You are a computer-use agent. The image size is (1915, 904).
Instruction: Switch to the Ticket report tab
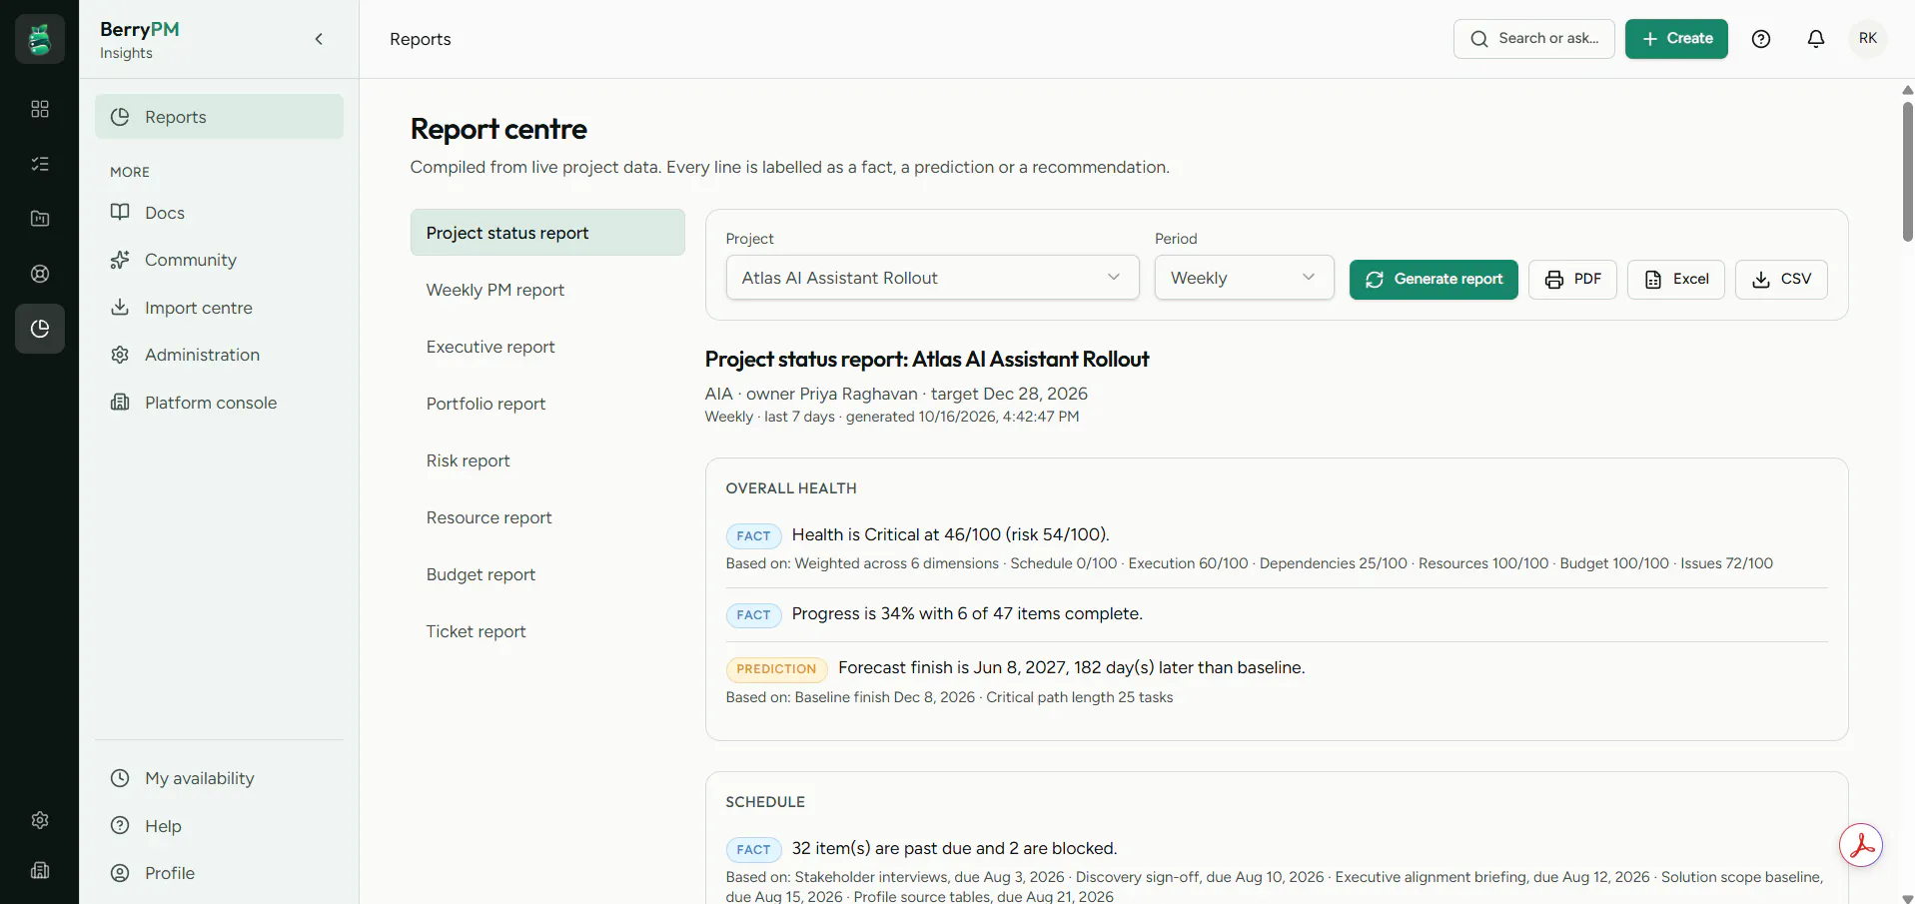547,631
